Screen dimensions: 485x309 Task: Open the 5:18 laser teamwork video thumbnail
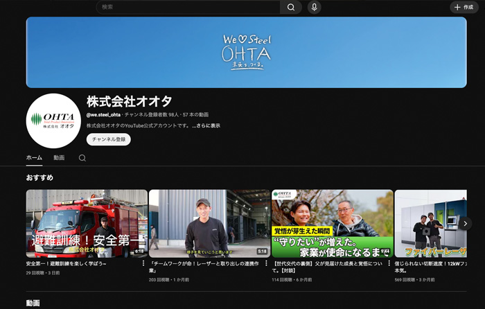(x=209, y=223)
